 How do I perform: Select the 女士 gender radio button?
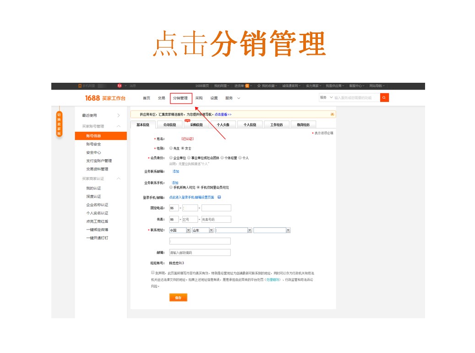[182, 148]
